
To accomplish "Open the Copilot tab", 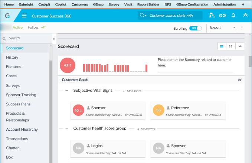I will point(61,4).
